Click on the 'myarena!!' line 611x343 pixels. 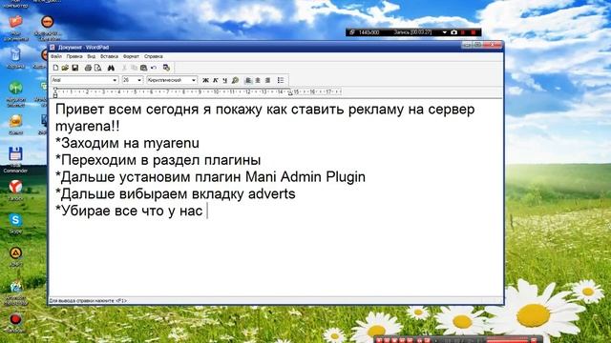click(x=87, y=127)
